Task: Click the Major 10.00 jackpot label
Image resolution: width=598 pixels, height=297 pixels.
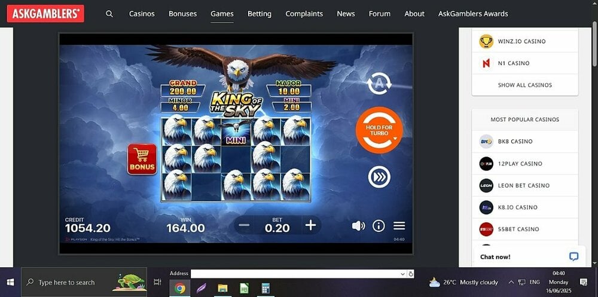Action: pyautogui.click(x=289, y=88)
